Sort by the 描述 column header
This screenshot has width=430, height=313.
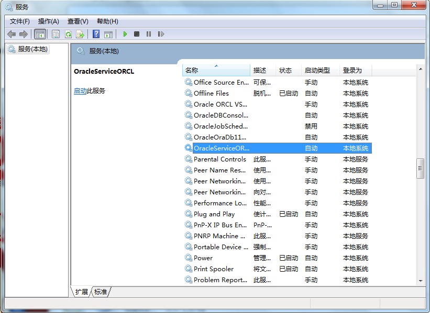(263, 71)
